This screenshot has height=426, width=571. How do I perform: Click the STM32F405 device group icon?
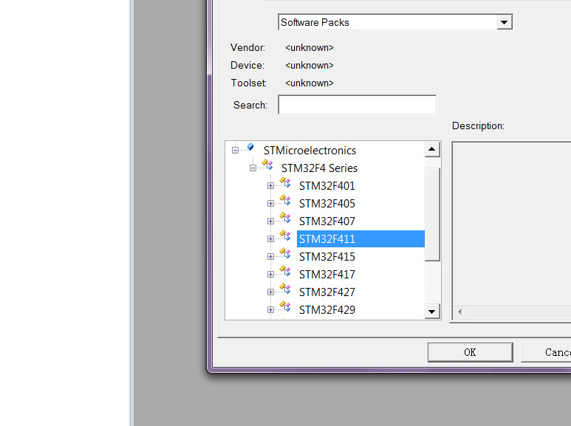point(285,199)
